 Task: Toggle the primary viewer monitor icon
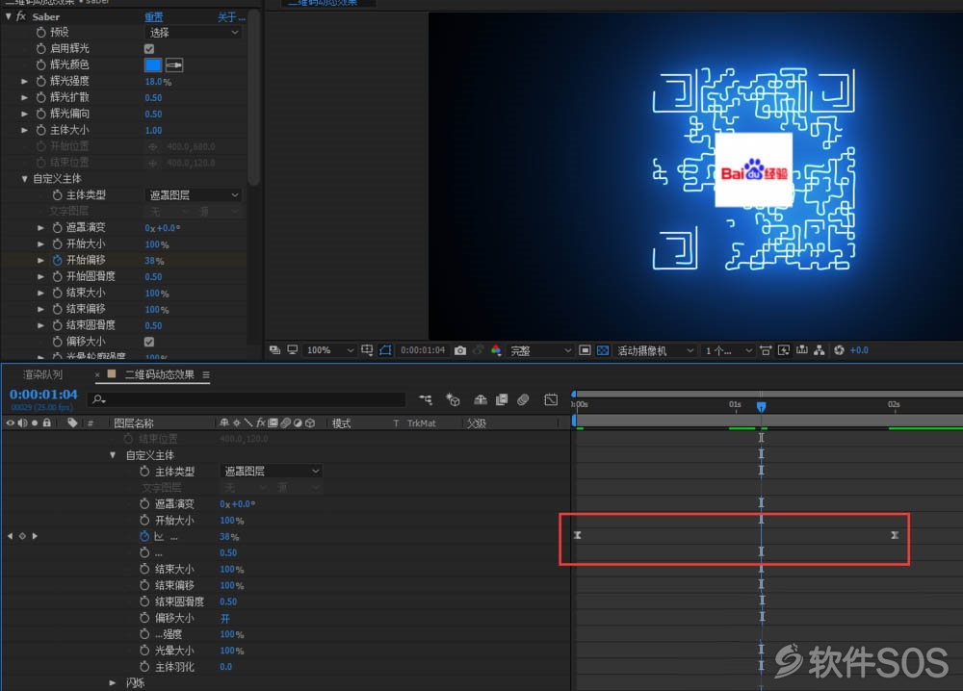(x=293, y=349)
